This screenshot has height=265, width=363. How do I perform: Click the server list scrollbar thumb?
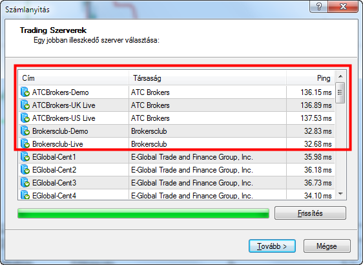click(340, 92)
